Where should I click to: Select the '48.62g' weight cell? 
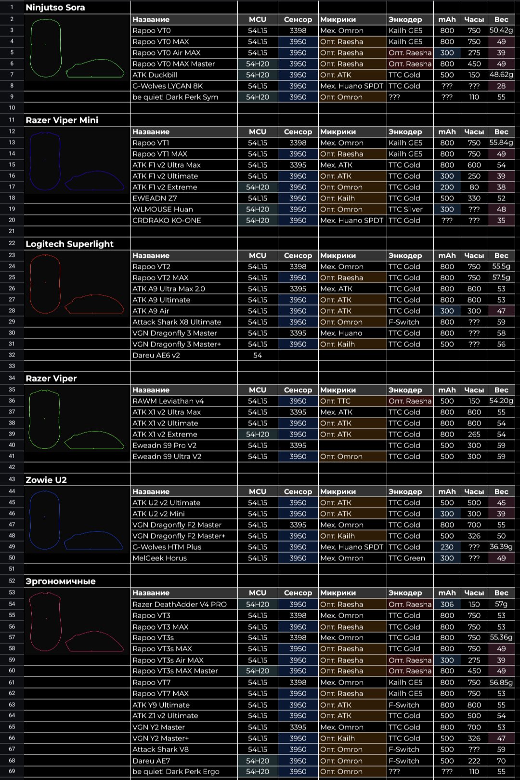click(x=501, y=75)
